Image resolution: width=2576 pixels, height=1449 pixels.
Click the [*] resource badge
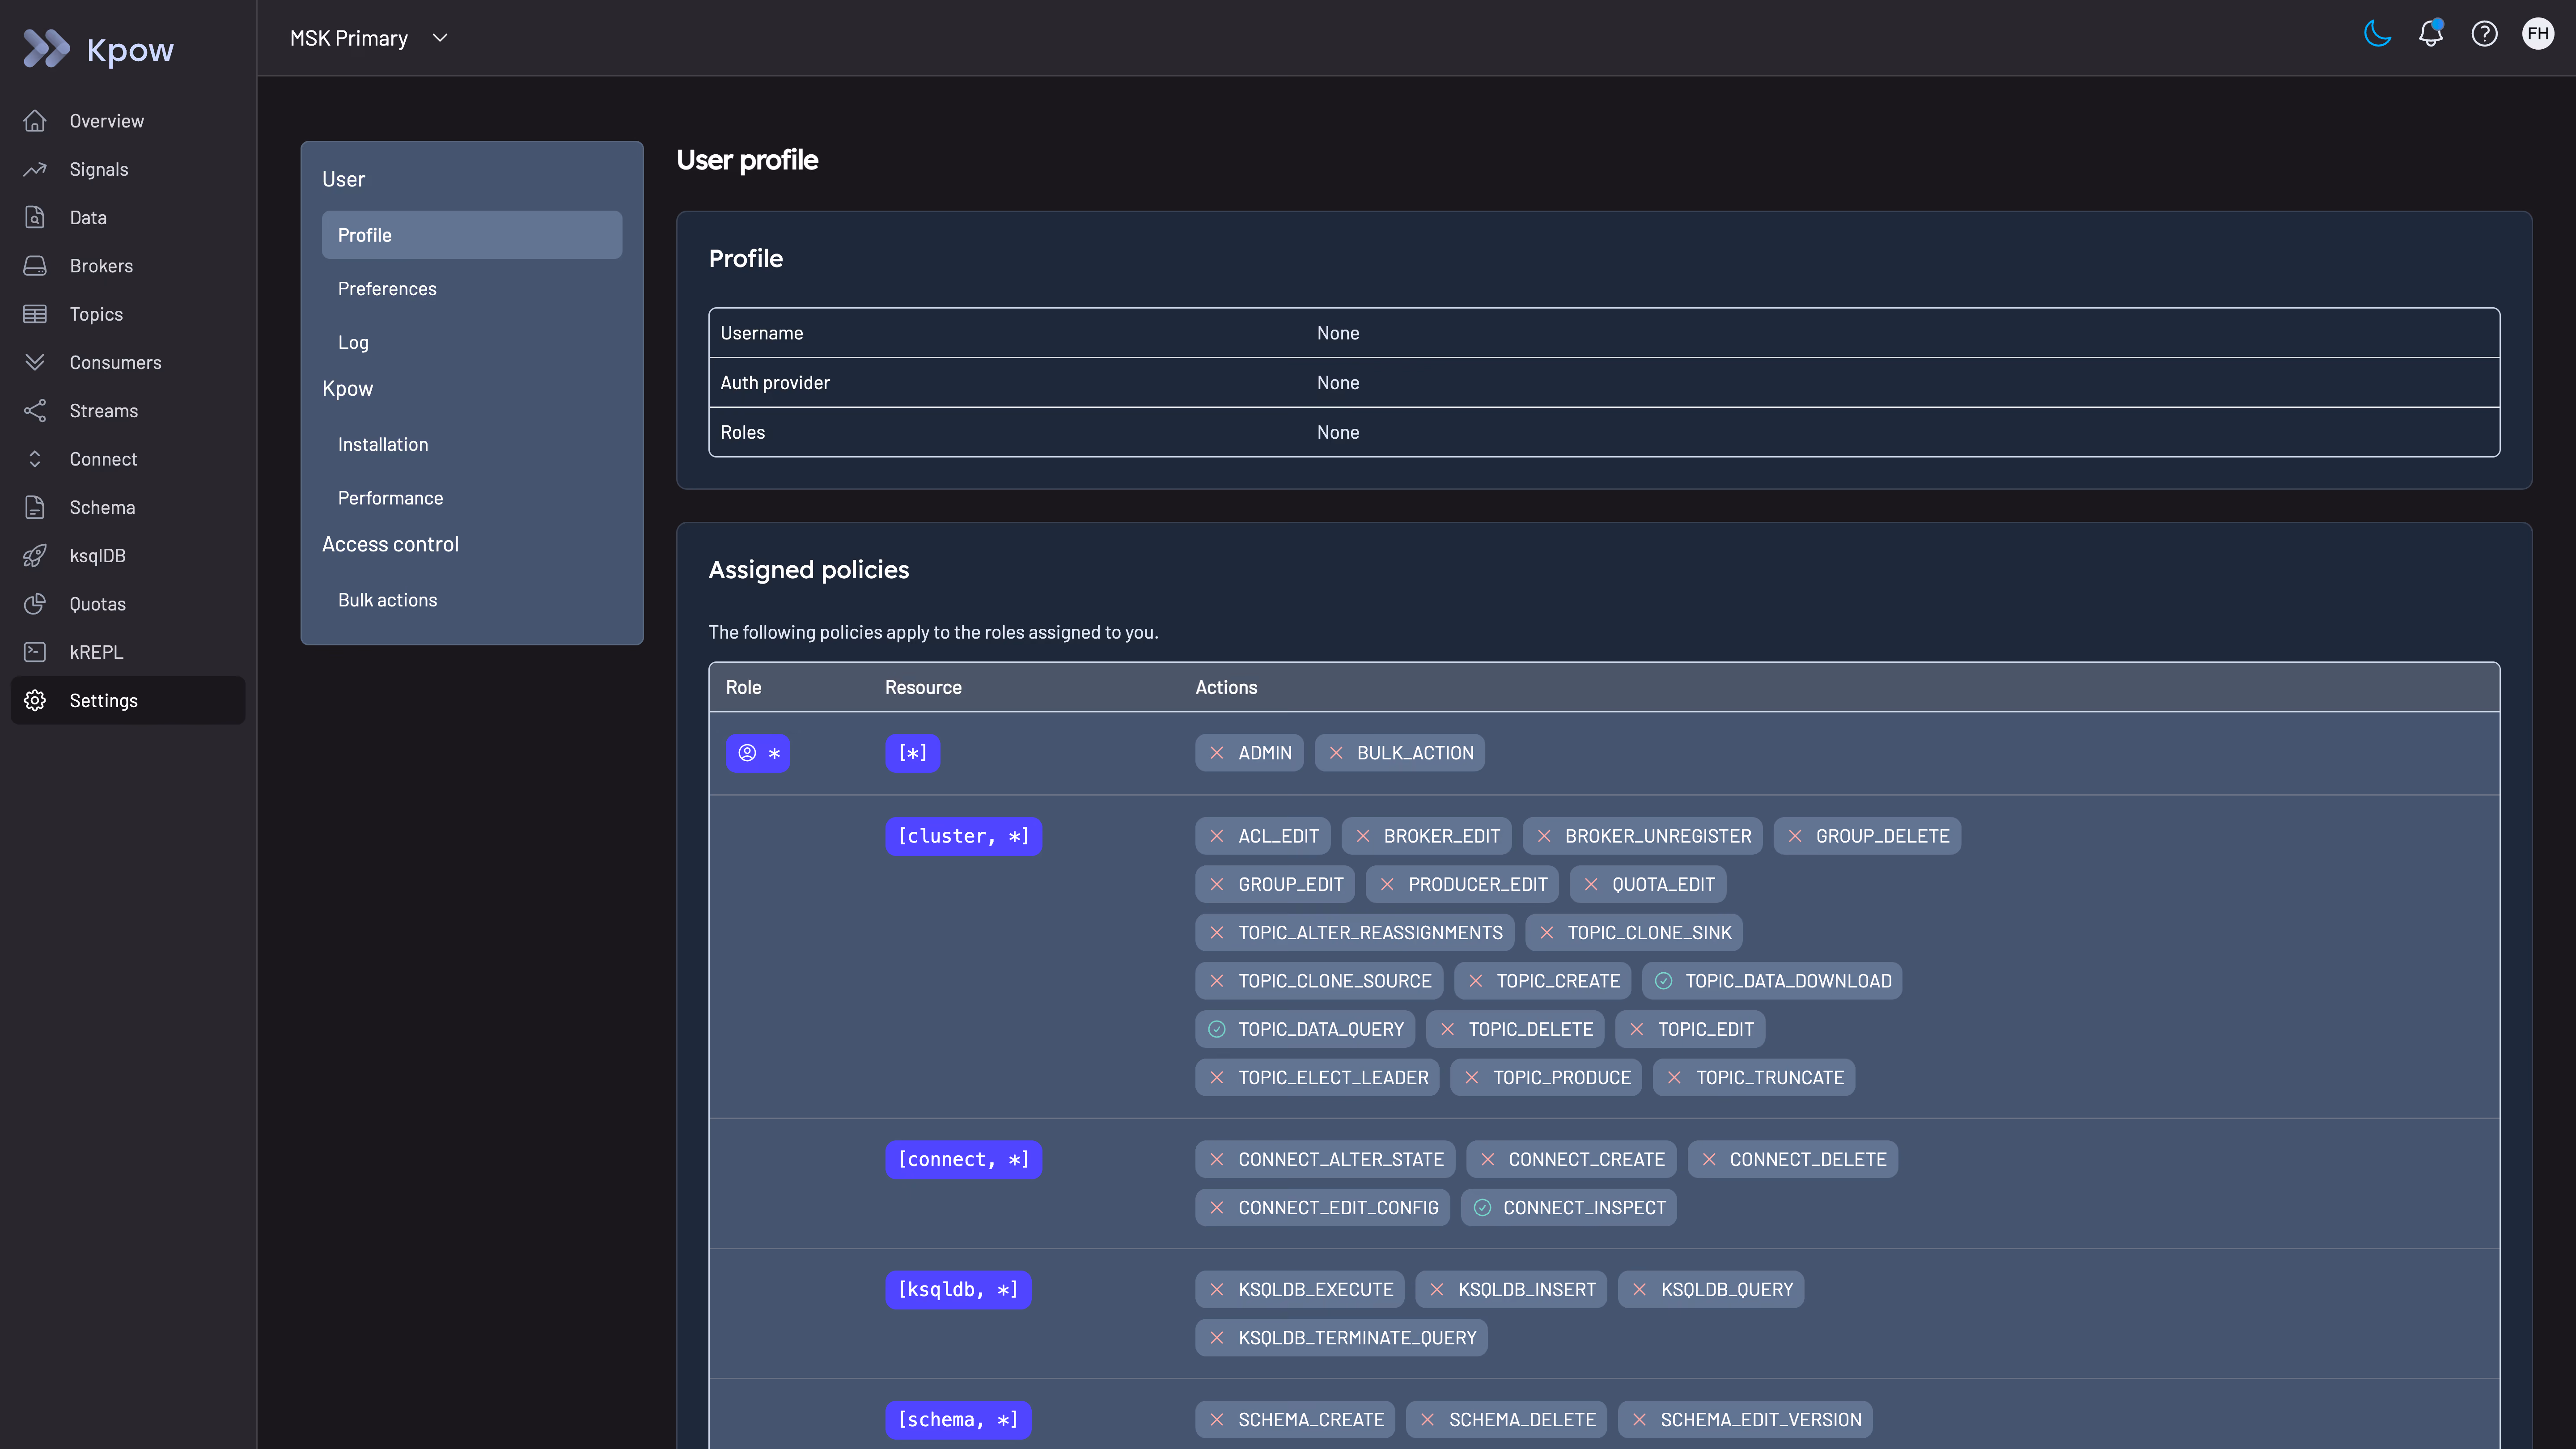(912, 753)
